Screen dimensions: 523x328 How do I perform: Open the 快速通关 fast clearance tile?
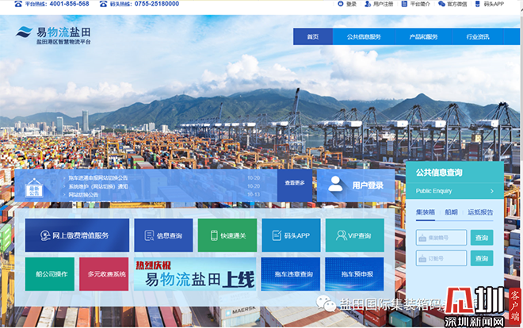[x=227, y=235]
